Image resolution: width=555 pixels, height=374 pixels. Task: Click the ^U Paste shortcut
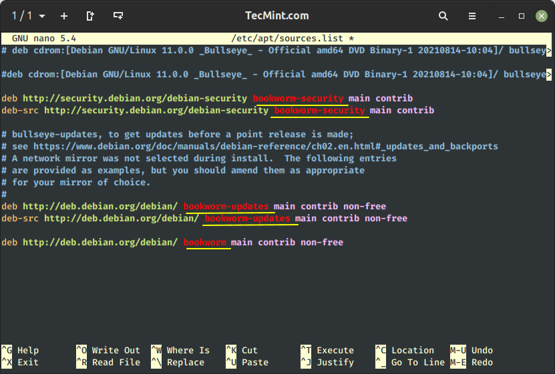pyautogui.click(x=247, y=362)
